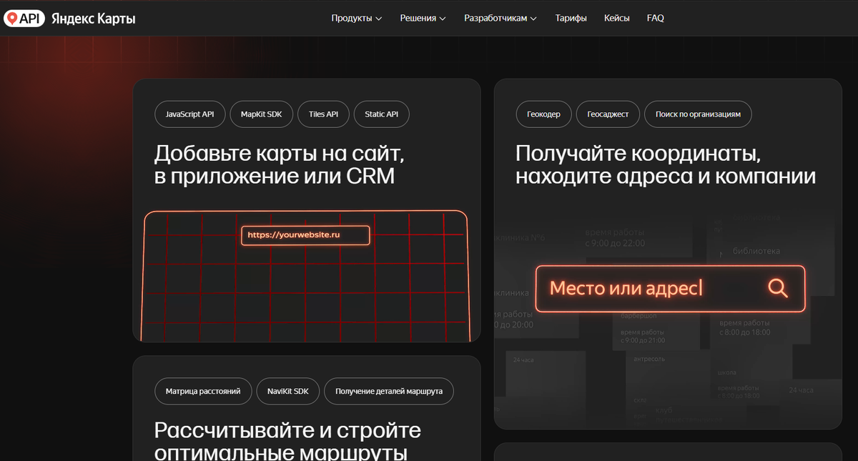Image resolution: width=858 pixels, height=461 pixels.
Task: Expand the Продукты menu
Action: (356, 19)
